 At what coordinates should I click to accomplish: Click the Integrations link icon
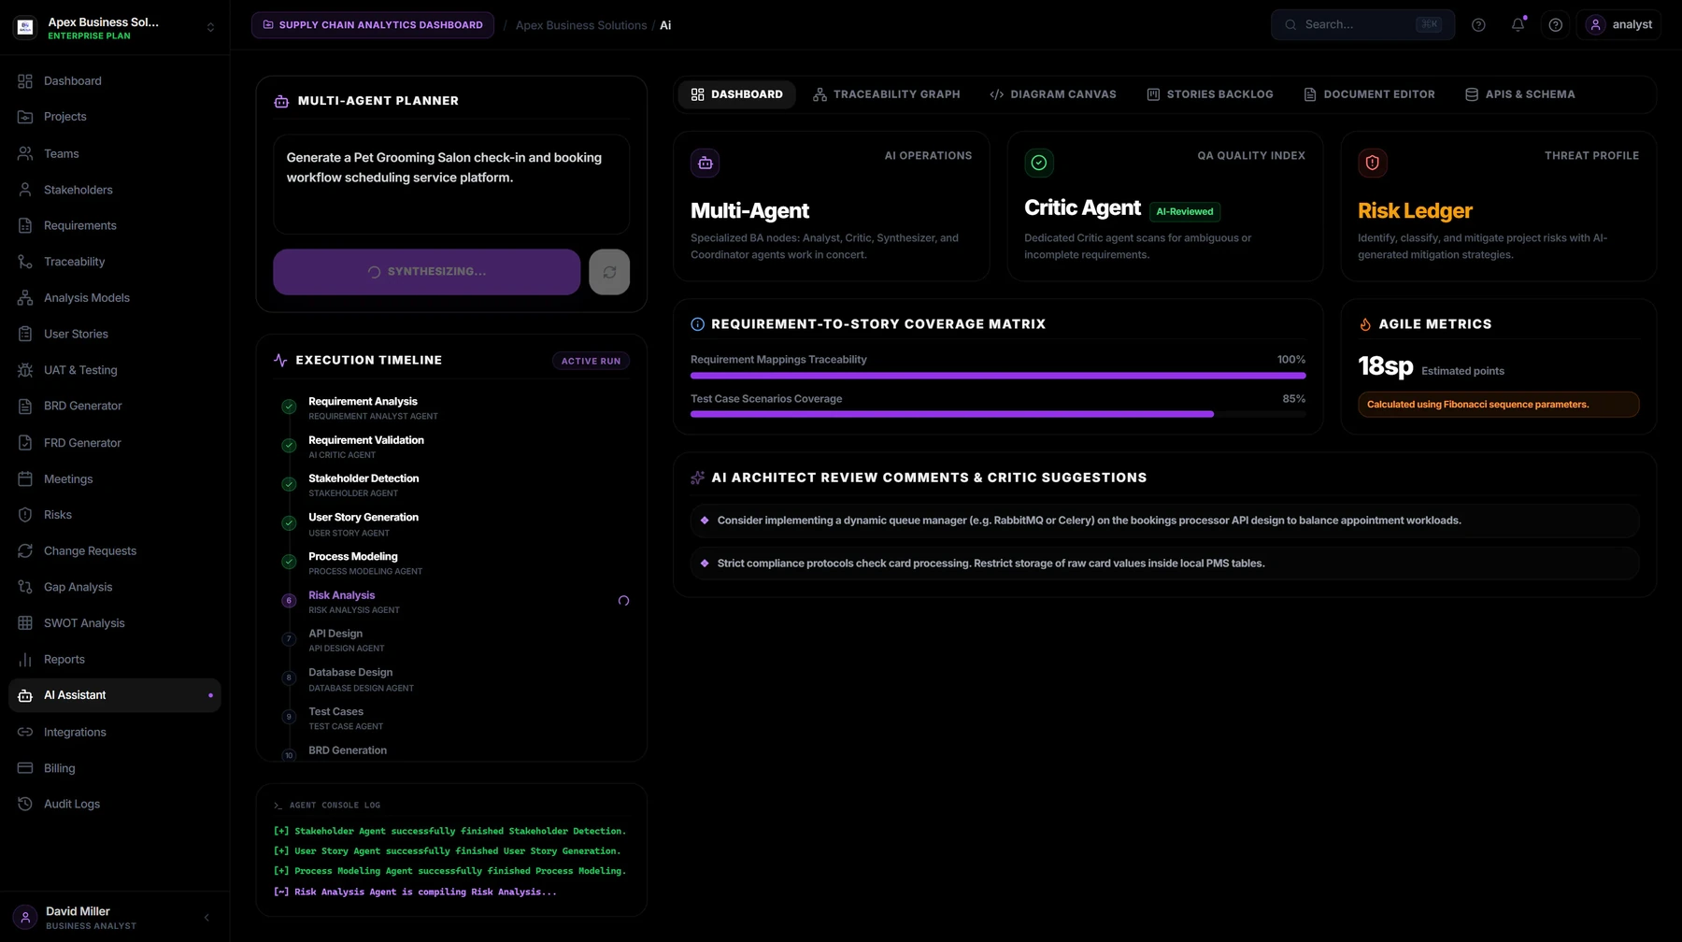point(25,733)
